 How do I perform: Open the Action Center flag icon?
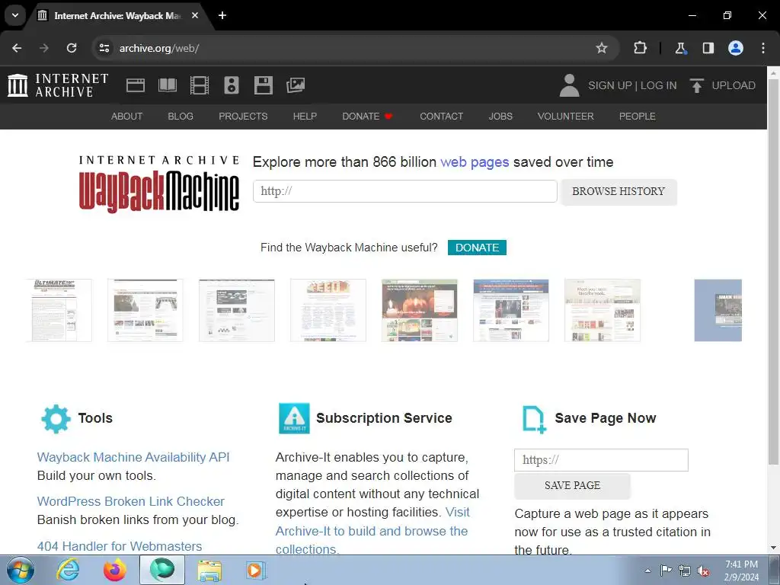[x=666, y=571]
